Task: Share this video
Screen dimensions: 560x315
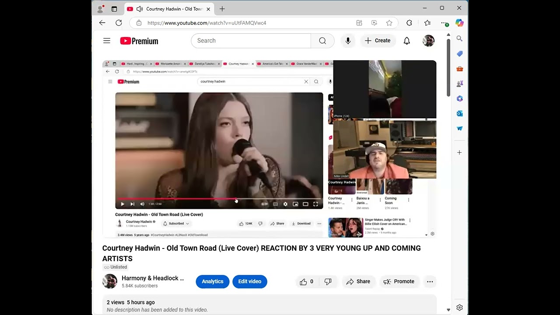Action: click(x=358, y=282)
